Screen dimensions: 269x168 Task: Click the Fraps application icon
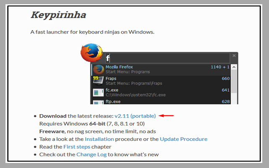click(x=98, y=81)
